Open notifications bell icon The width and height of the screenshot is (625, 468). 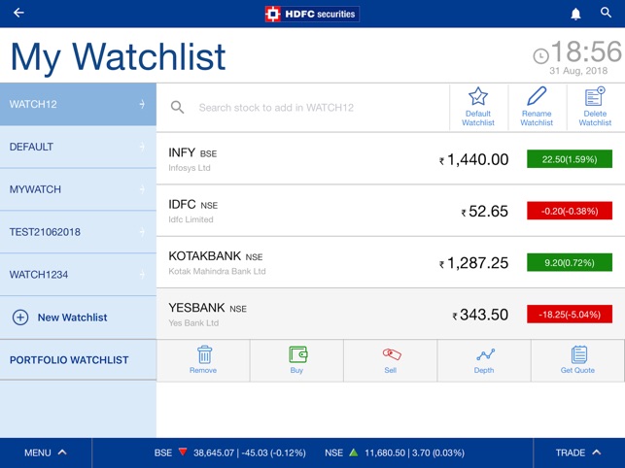coord(575,14)
